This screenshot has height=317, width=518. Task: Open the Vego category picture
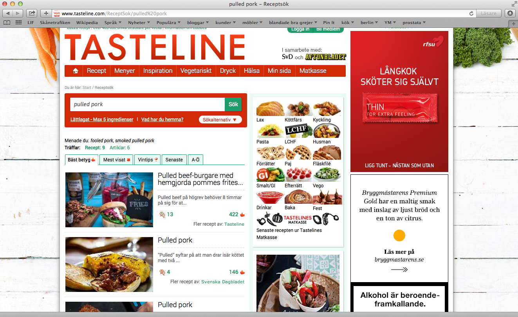click(x=327, y=174)
